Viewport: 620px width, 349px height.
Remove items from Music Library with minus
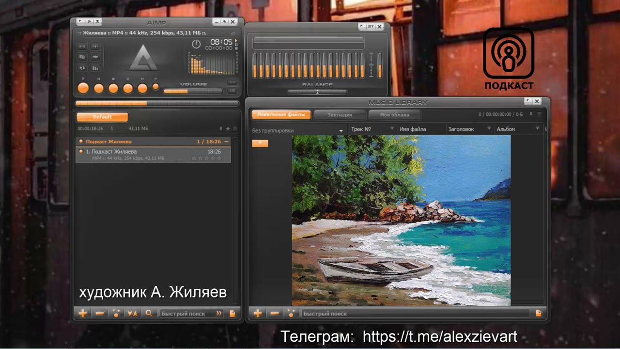tap(275, 314)
